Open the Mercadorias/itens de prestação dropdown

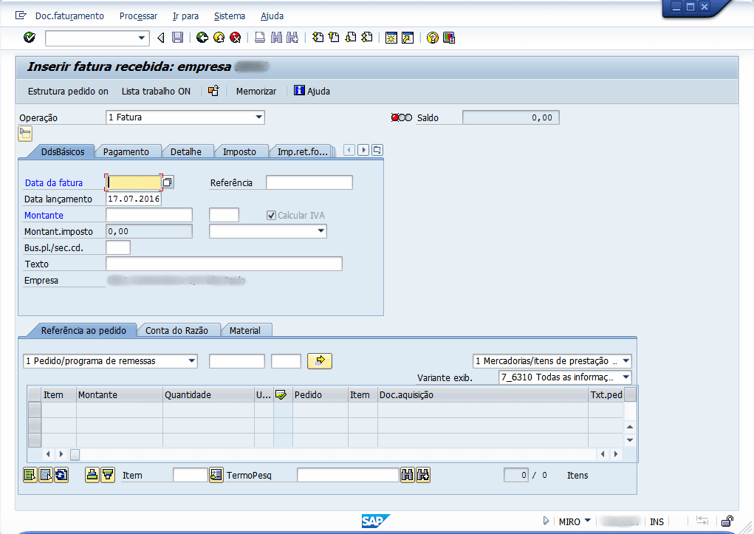[x=626, y=361]
